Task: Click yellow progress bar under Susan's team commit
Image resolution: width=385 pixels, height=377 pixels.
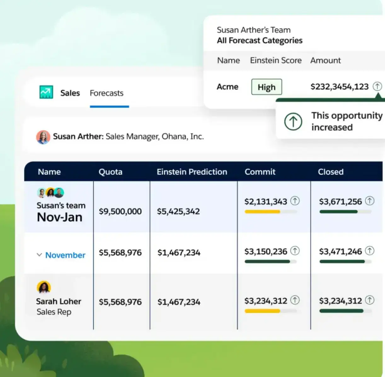Action: point(262,212)
